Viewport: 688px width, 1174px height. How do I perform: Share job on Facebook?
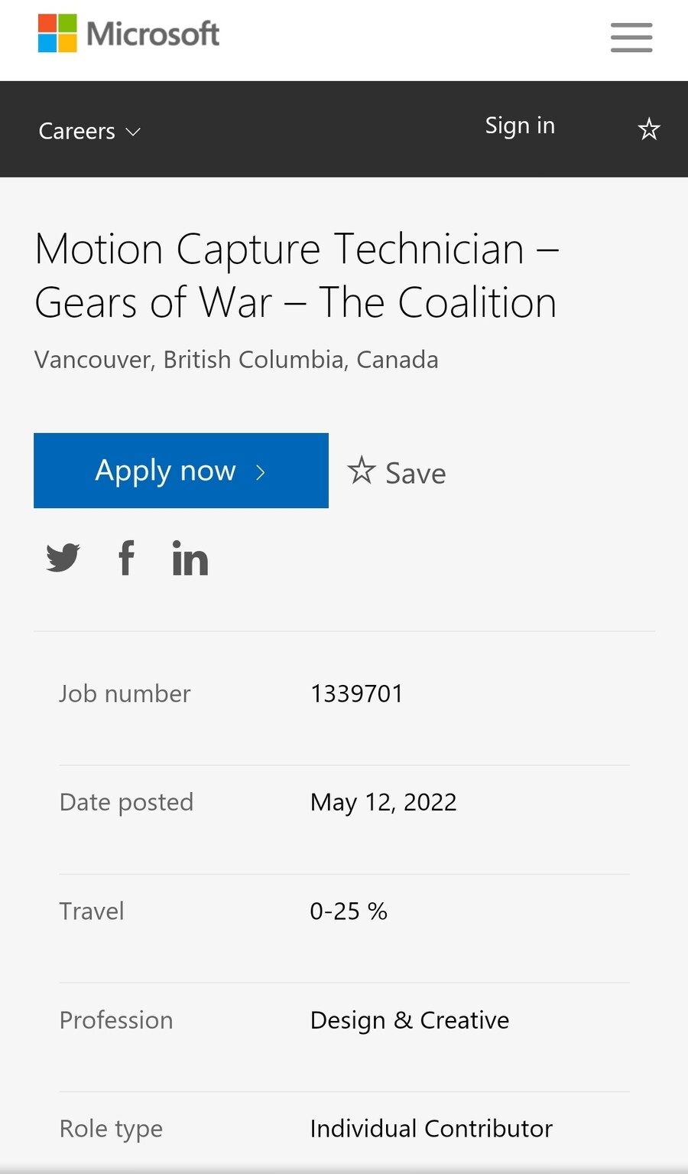(x=127, y=557)
